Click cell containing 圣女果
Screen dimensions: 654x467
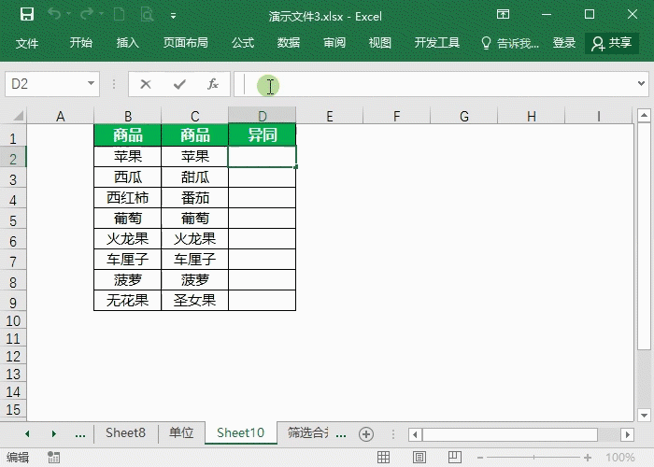click(x=194, y=300)
